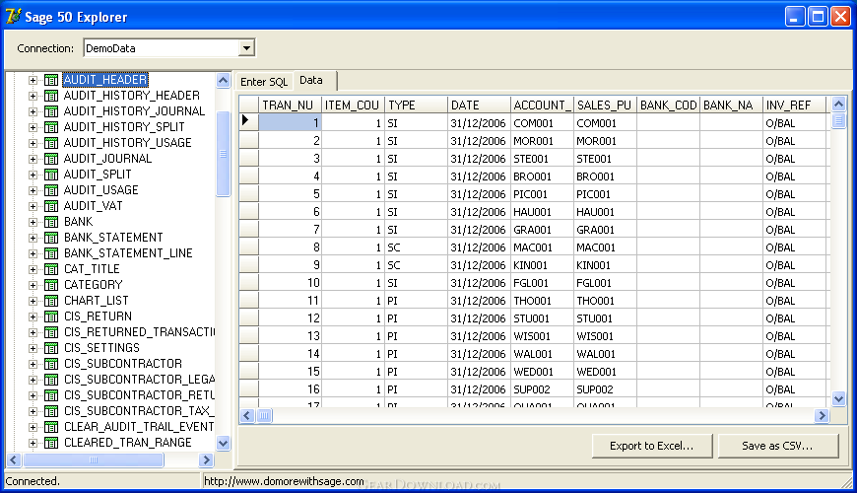
Task: Click the TYPE column header
Action: 416,106
